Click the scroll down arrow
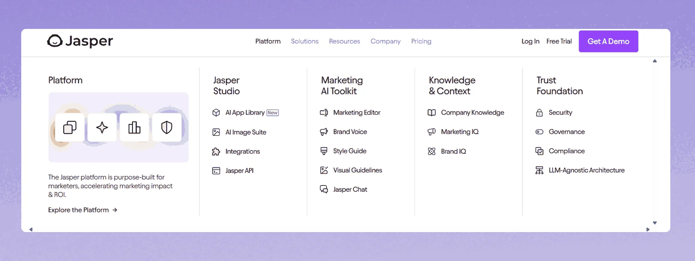695x261 pixels. 655,223
